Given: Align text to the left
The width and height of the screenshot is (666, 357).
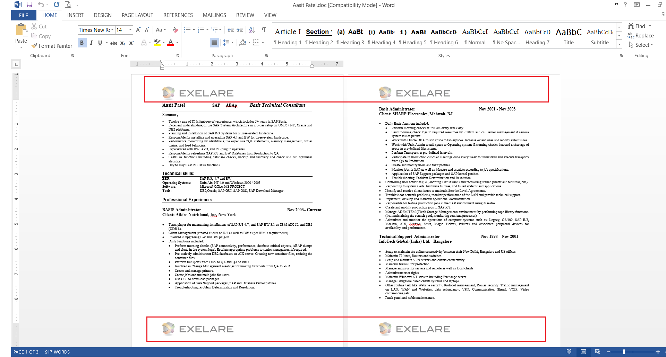Looking at the screenshot, I should 187,43.
